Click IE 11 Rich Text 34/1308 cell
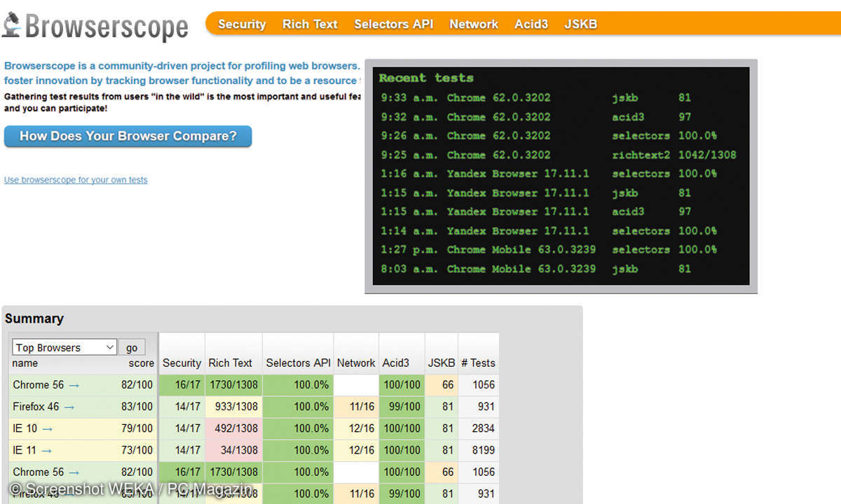Screen dimensions: 841x504 234,449
